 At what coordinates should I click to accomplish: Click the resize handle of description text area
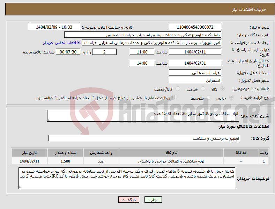49,120
